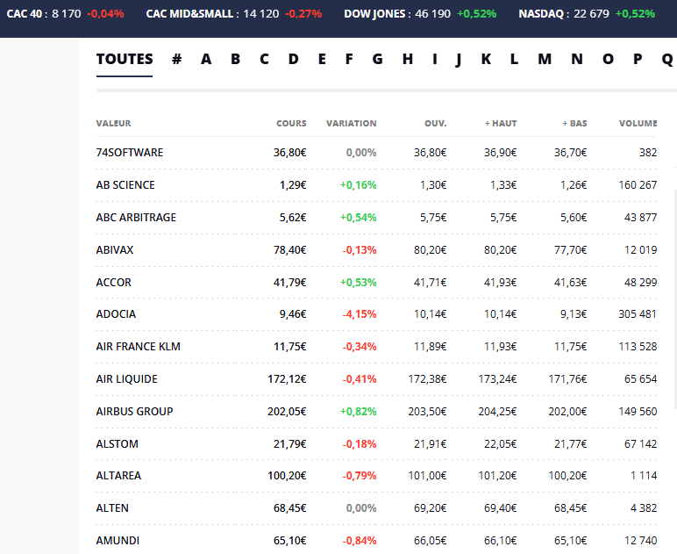Sort the list by VOLUME header
This screenshot has width=677, height=554.
[x=638, y=124]
